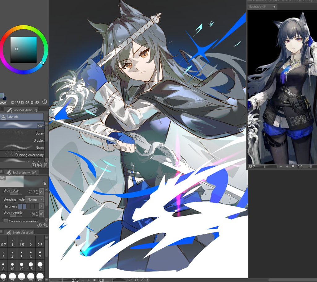This screenshot has width=317, height=282.
Task: Select the sub drawing color swatch
Action: (5, 98)
